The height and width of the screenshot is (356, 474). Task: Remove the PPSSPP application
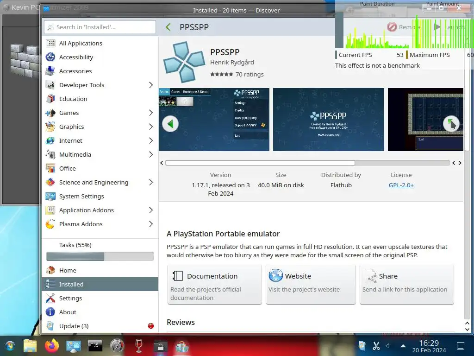(x=404, y=27)
